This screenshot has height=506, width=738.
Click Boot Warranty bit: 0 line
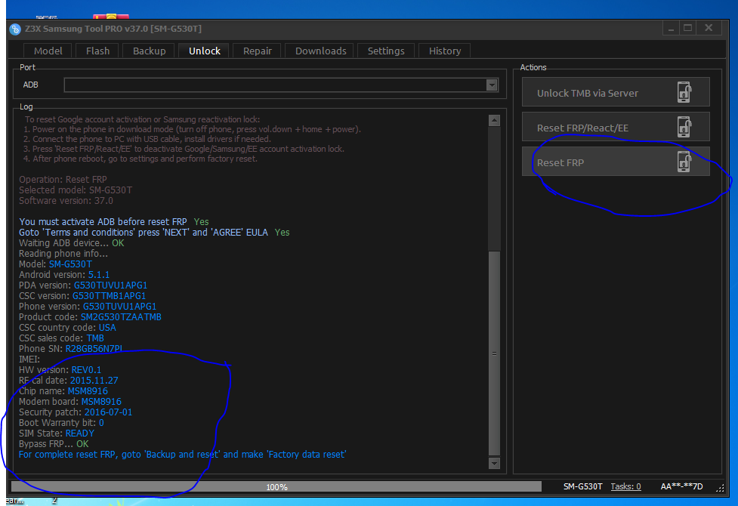tap(61, 423)
